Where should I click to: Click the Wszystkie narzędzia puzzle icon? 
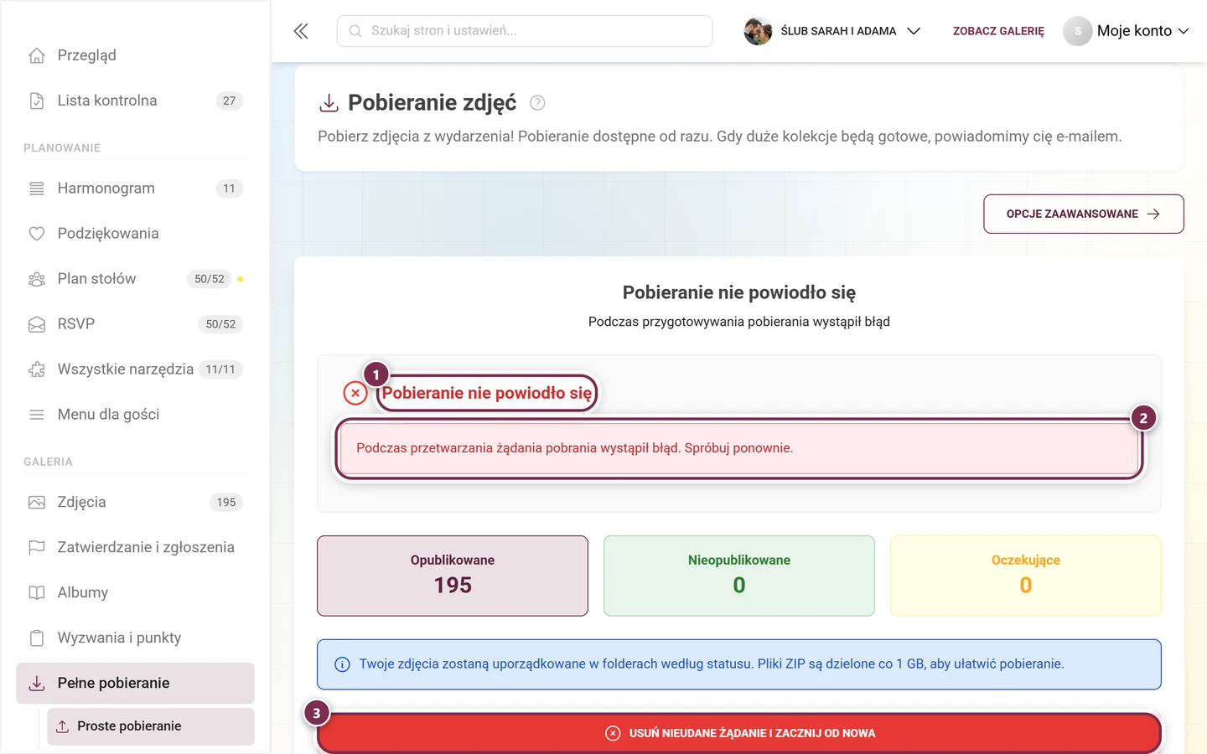click(37, 369)
